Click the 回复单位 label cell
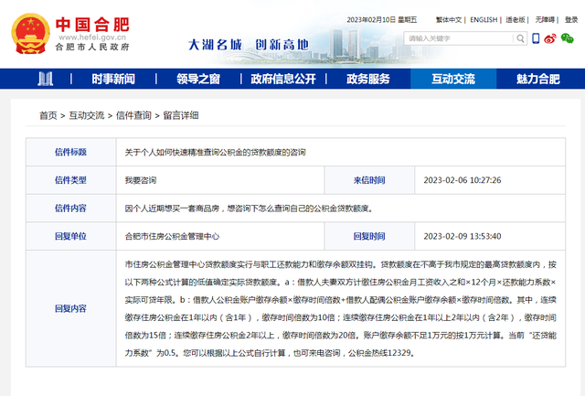The image size is (585, 396). 71,236
